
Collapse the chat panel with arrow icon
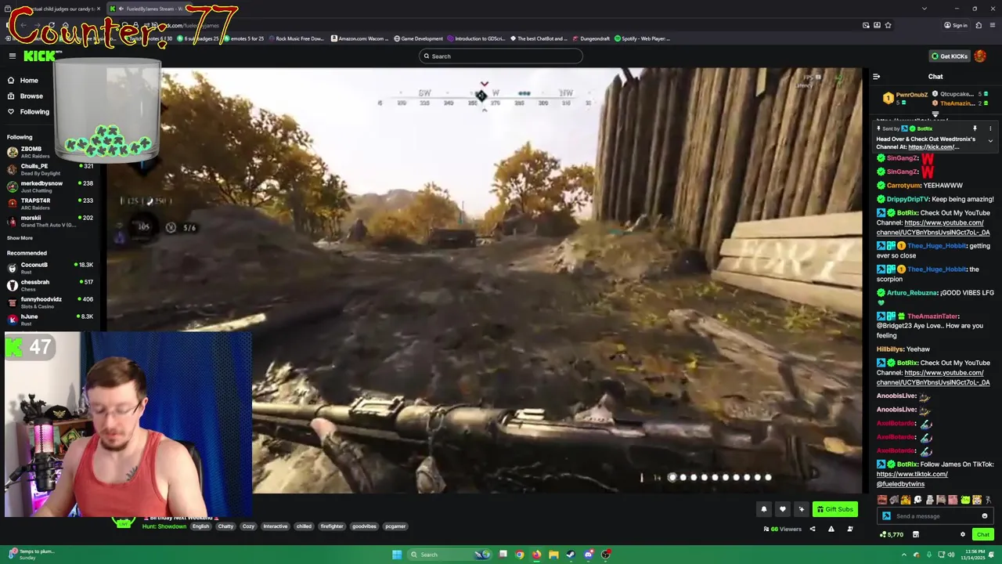click(876, 77)
